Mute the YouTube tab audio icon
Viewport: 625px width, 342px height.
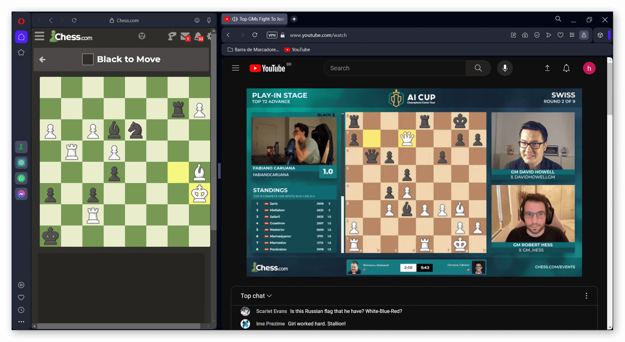pos(235,19)
